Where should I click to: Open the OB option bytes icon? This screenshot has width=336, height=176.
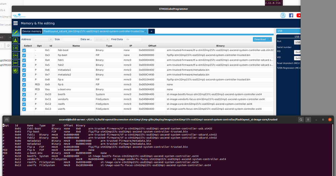(x=15, y=48)
